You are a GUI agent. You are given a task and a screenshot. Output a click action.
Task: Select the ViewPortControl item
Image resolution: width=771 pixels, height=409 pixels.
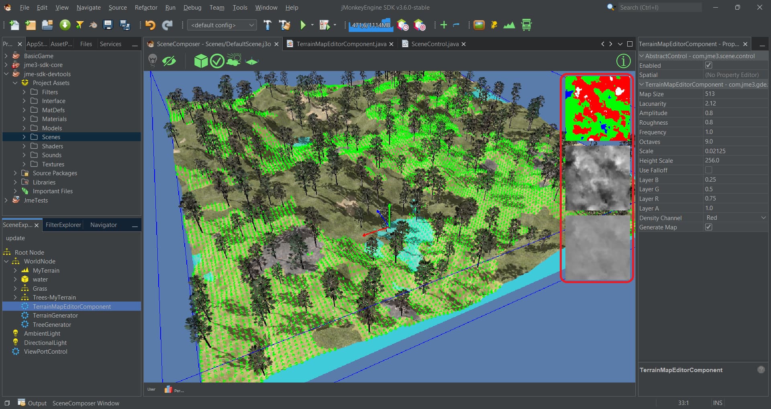(45, 352)
